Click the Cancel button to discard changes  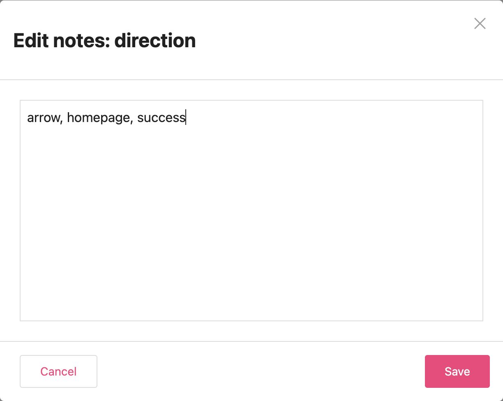pos(58,371)
